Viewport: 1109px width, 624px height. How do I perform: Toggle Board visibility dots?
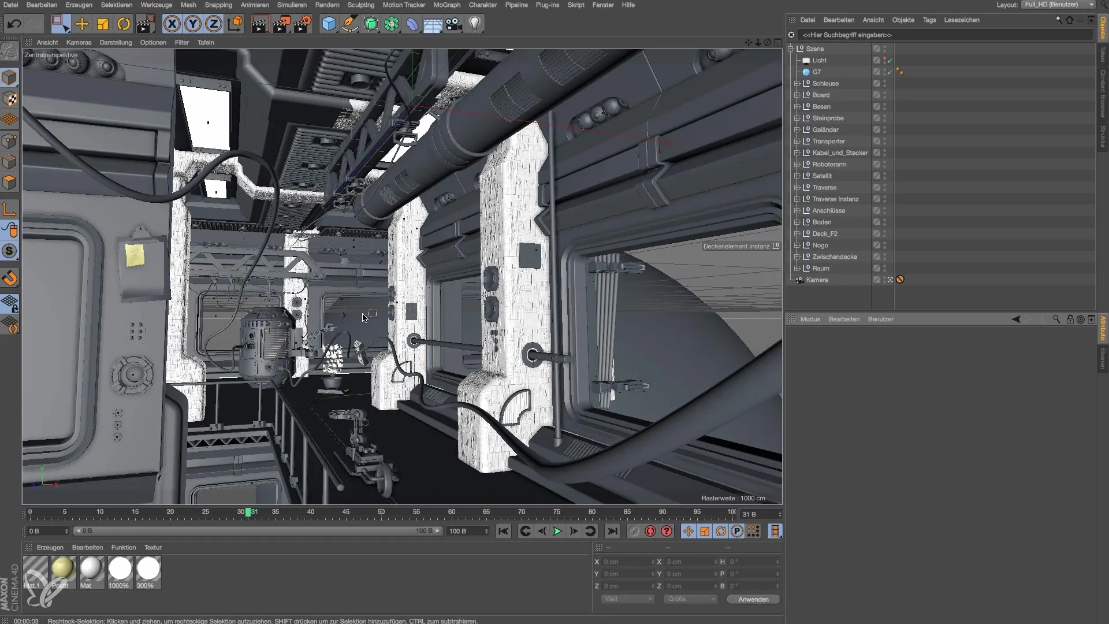pyautogui.click(x=884, y=95)
